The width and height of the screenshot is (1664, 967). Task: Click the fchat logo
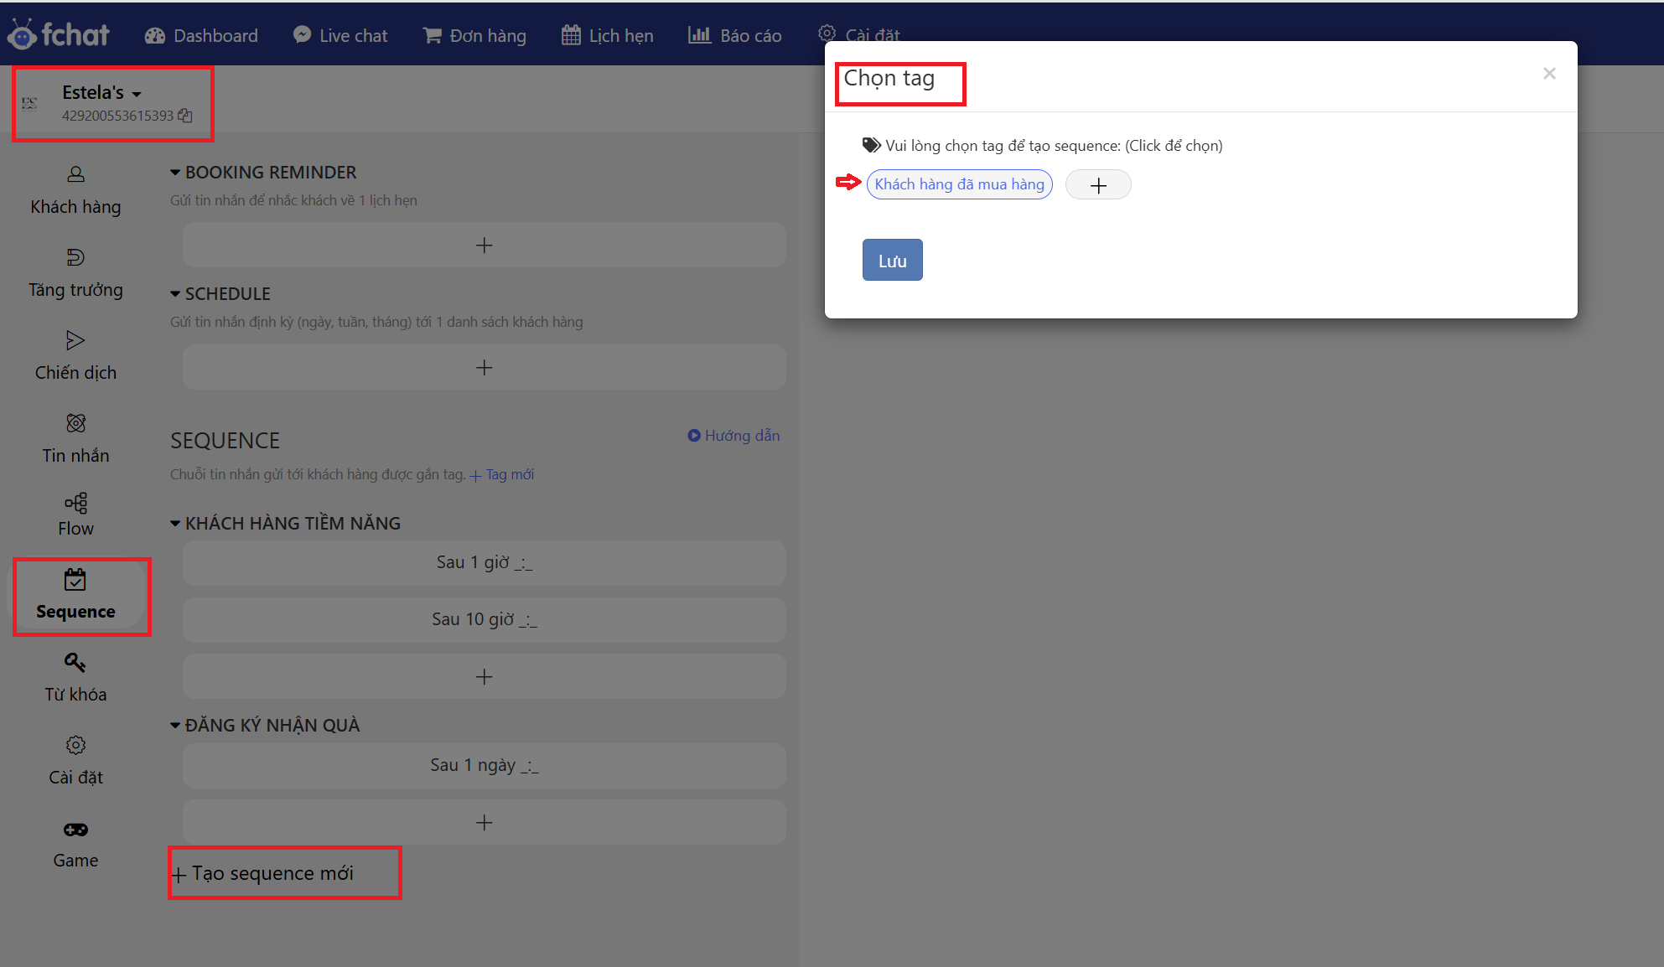click(58, 34)
